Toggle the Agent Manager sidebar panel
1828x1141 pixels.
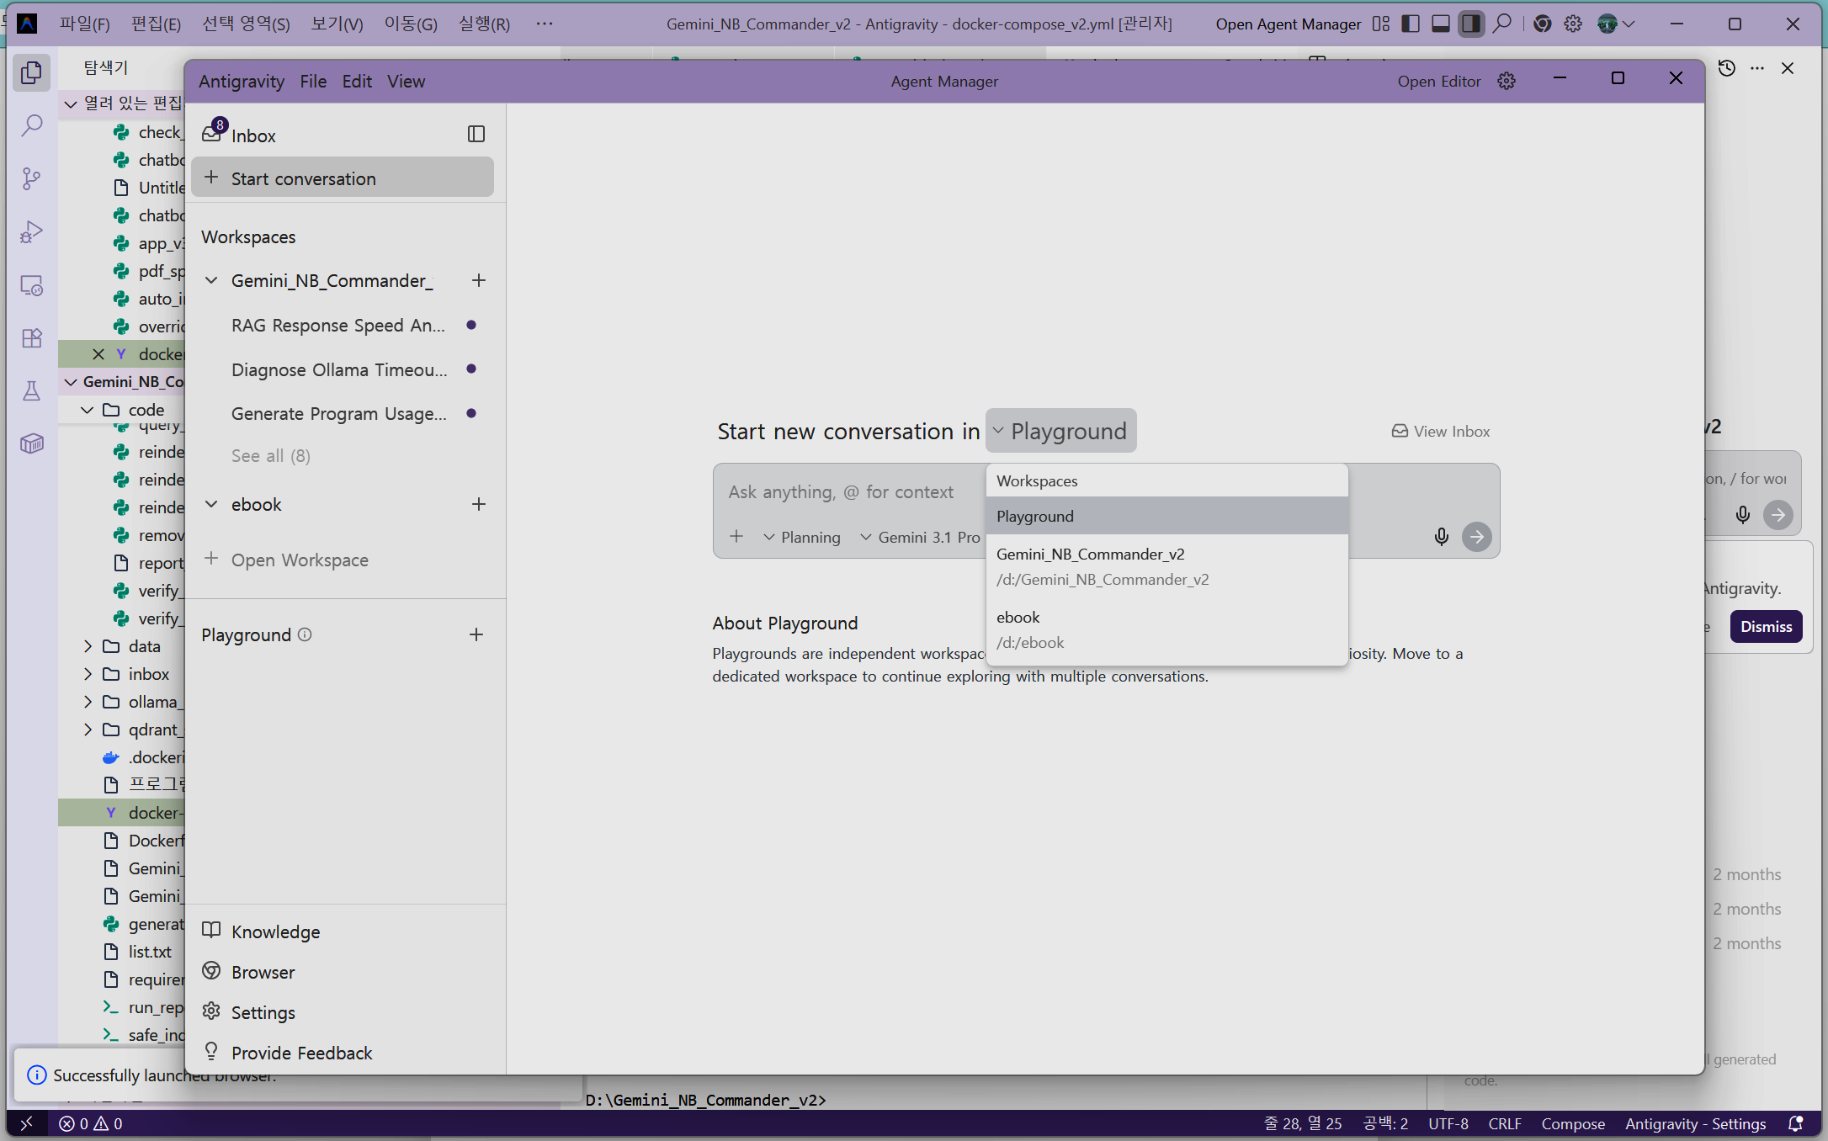(476, 134)
